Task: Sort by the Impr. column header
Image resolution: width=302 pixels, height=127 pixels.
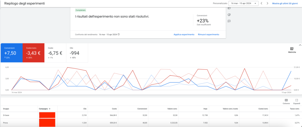Action: pyautogui.click(x=205, y=109)
